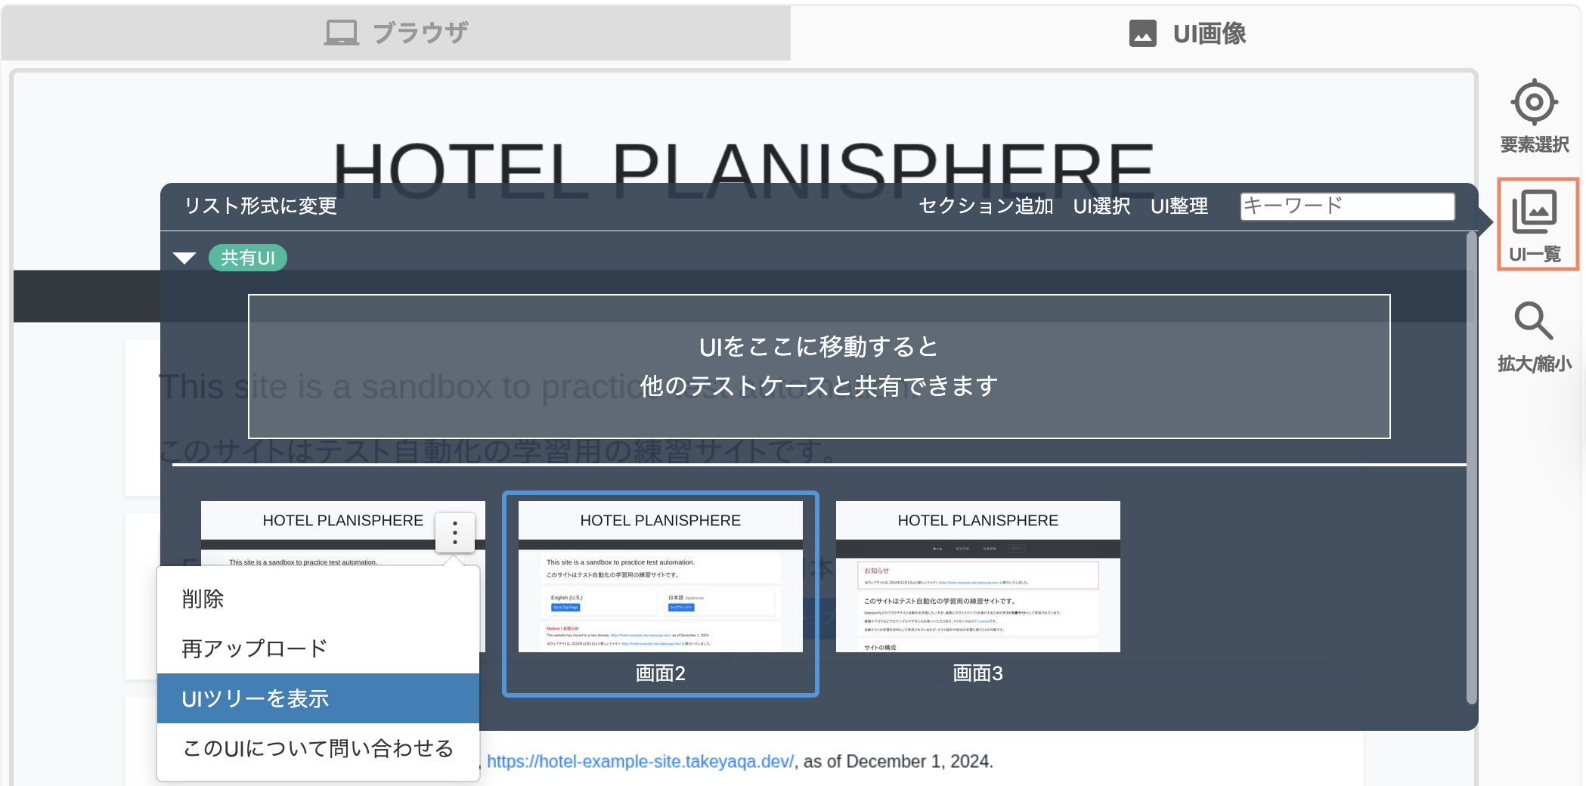This screenshot has height=786, width=1586.
Task: Select the 画面2 thumbnail
Action: tap(661, 594)
